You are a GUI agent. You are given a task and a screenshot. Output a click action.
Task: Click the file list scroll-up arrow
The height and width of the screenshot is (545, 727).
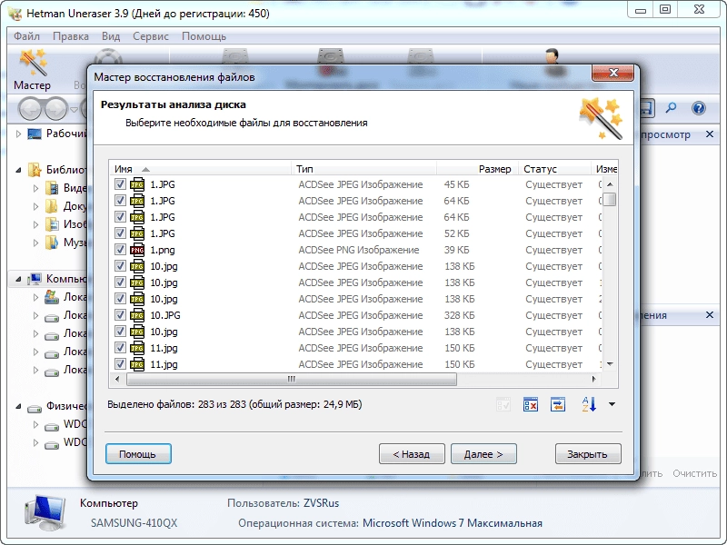click(x=610, y=184)
